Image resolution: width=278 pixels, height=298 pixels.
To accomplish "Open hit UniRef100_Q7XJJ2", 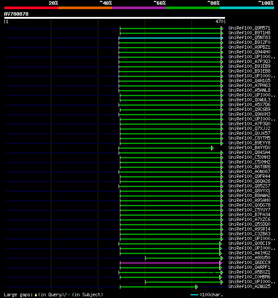I will tap(249, 128).
